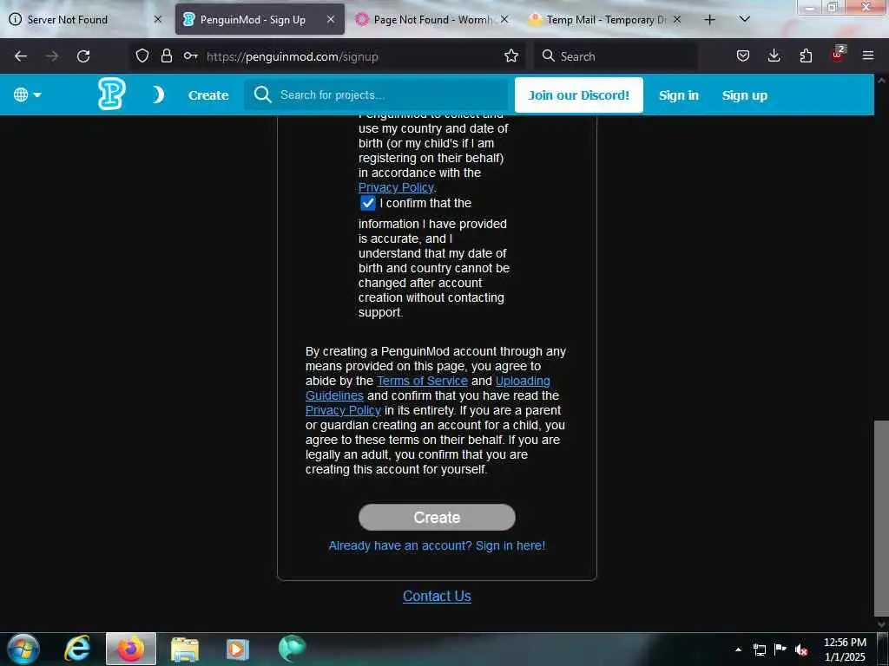Viewport: 889px width, 666px height.
Task: Switch to Server Not Found tab
Action: pyautogui.click(x=86, y=19)
